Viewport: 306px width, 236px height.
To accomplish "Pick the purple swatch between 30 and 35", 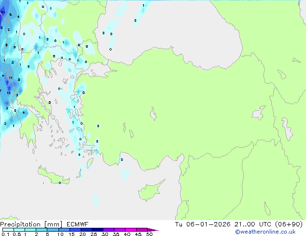I will [109, 230].
